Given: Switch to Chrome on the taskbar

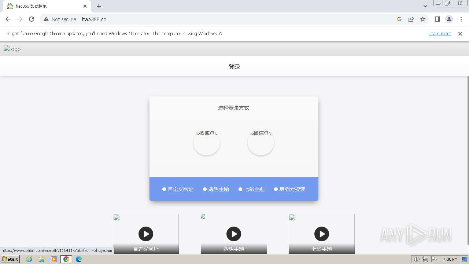Looking at the screenshot, I should pyautogui.click(x=66, y=259).
